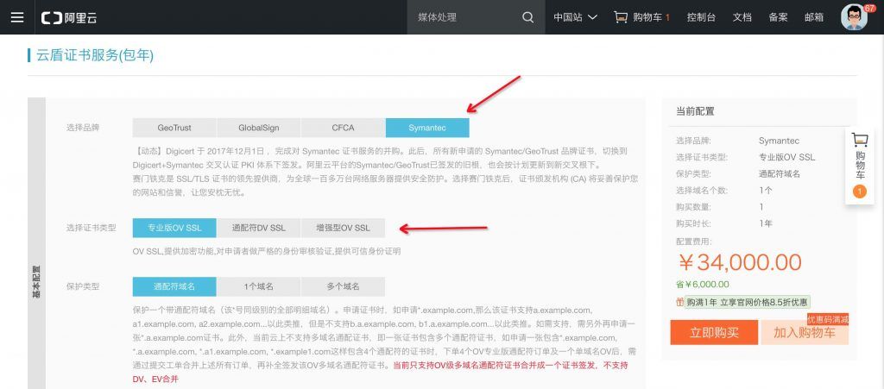Click the 购买时长 row value 1年
Screen dimensions: 884x389
pyautogui.click(x=766, y=223)
